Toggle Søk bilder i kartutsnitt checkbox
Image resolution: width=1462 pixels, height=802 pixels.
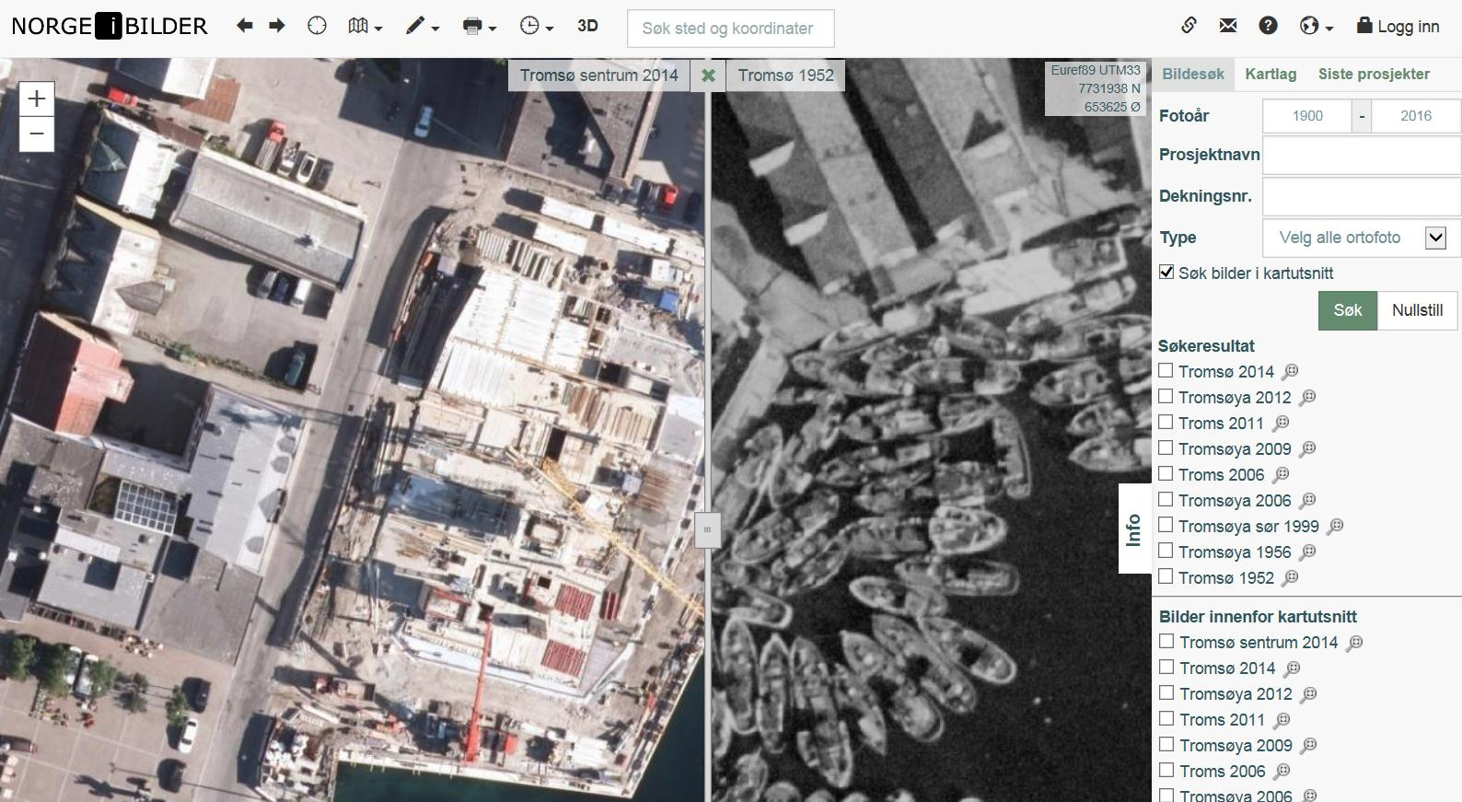tap(1166, 272)
